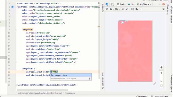Image resolution: width=173 pixels, height=97 pixels.
Task: Open the AppTheme theme dropdown
Action: coord(144,4)
